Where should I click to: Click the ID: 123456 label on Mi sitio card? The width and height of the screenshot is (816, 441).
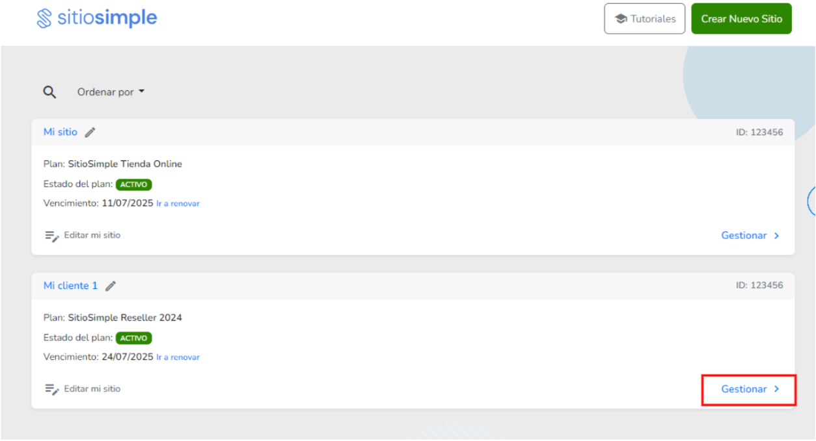[759, 132]
